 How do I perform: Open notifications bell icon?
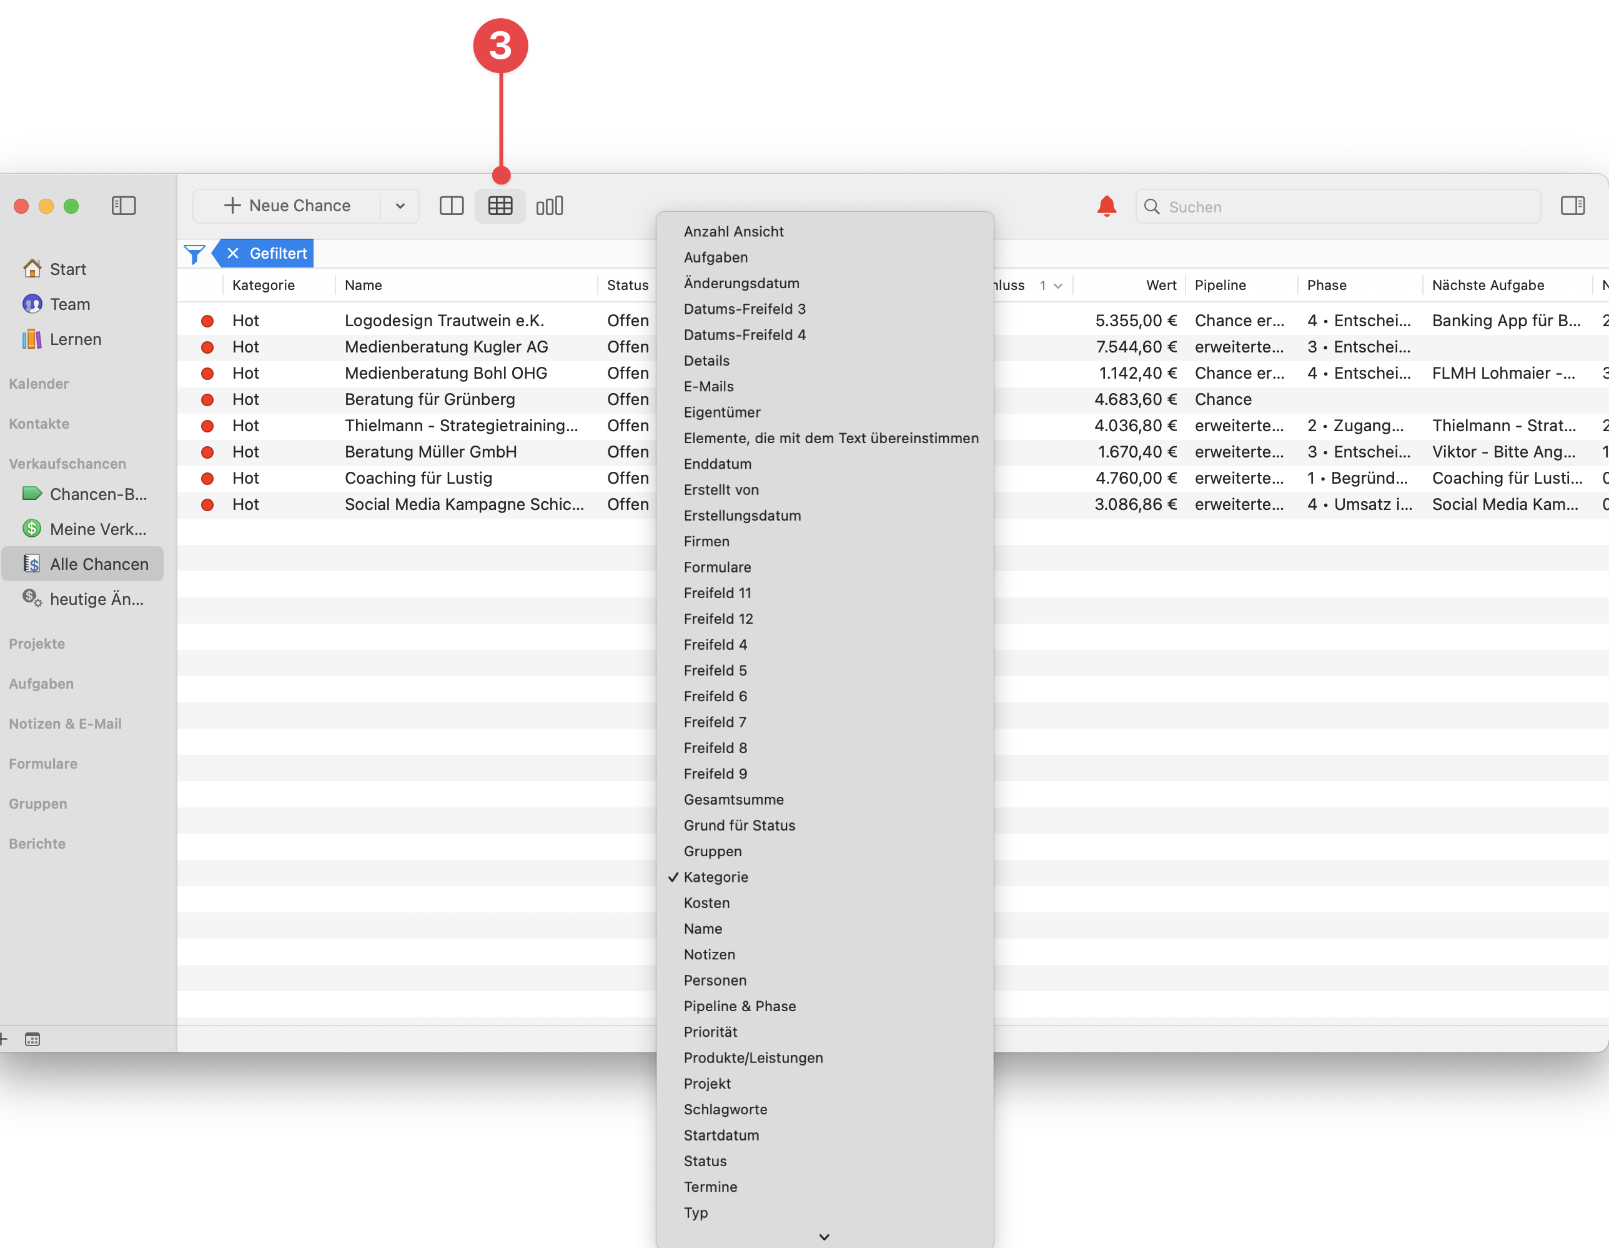(1107, 206)
